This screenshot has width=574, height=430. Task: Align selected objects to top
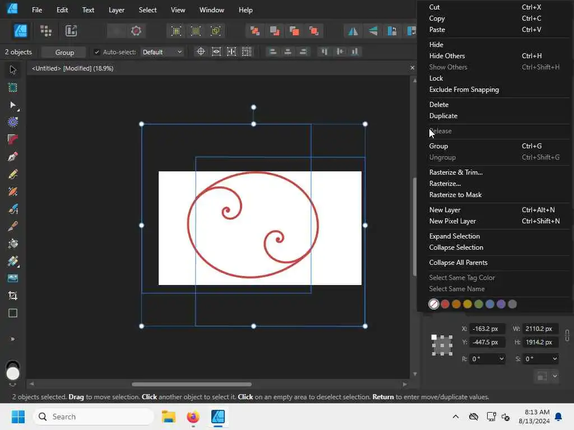click(x=325, y=52)
